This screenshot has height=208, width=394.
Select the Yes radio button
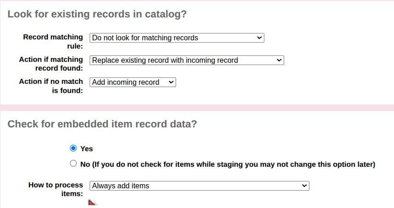click(x=73, y=148)
